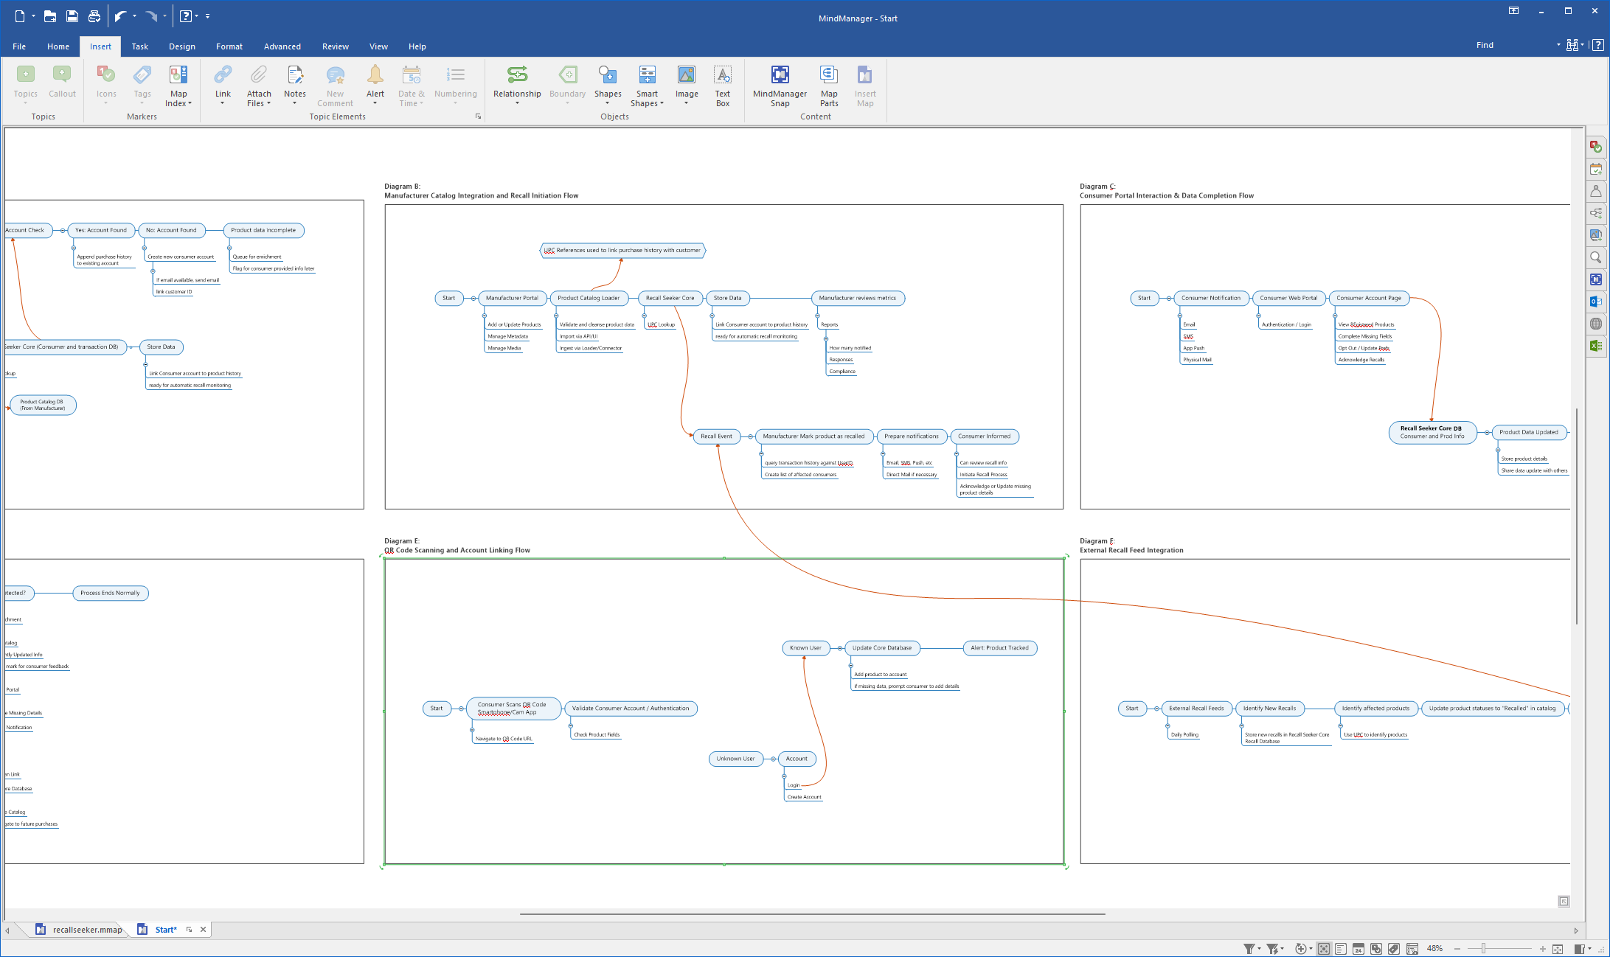1610x957 pixels.
Task: Expand the Map Index dropdown
Action: tap(190, 104)
